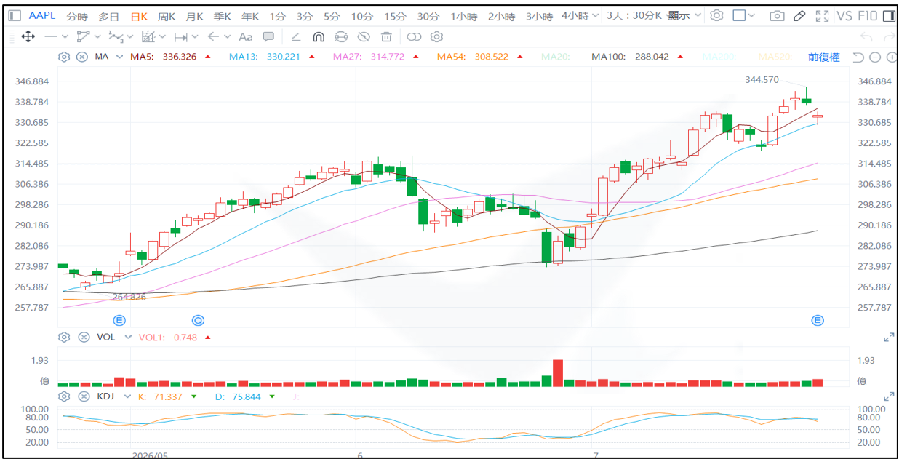The image size is (899, 459).
Task: Open drawing toolbar settings gear
Action: click(x=436, y=36)
